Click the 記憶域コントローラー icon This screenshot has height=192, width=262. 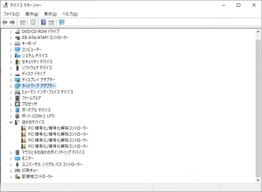pyautogui.click(x=17, y=176)
